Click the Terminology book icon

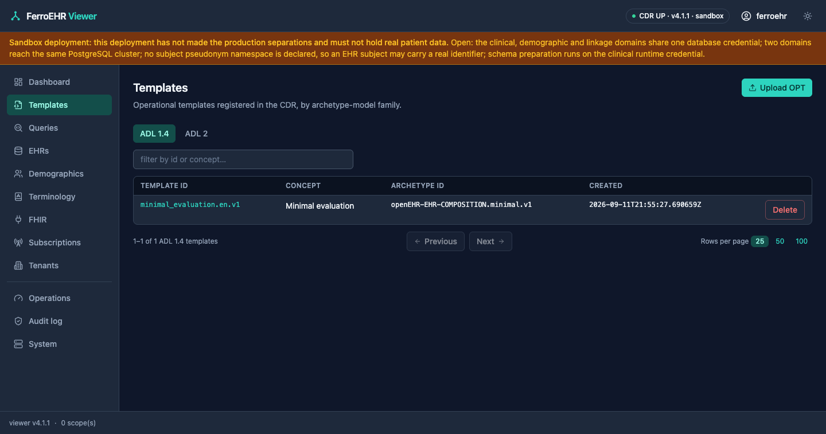[x=18, y=197]
